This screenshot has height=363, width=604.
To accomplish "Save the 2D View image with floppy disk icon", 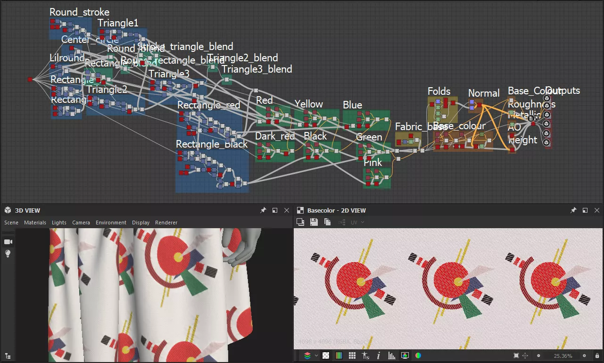I will coord(314,222).
